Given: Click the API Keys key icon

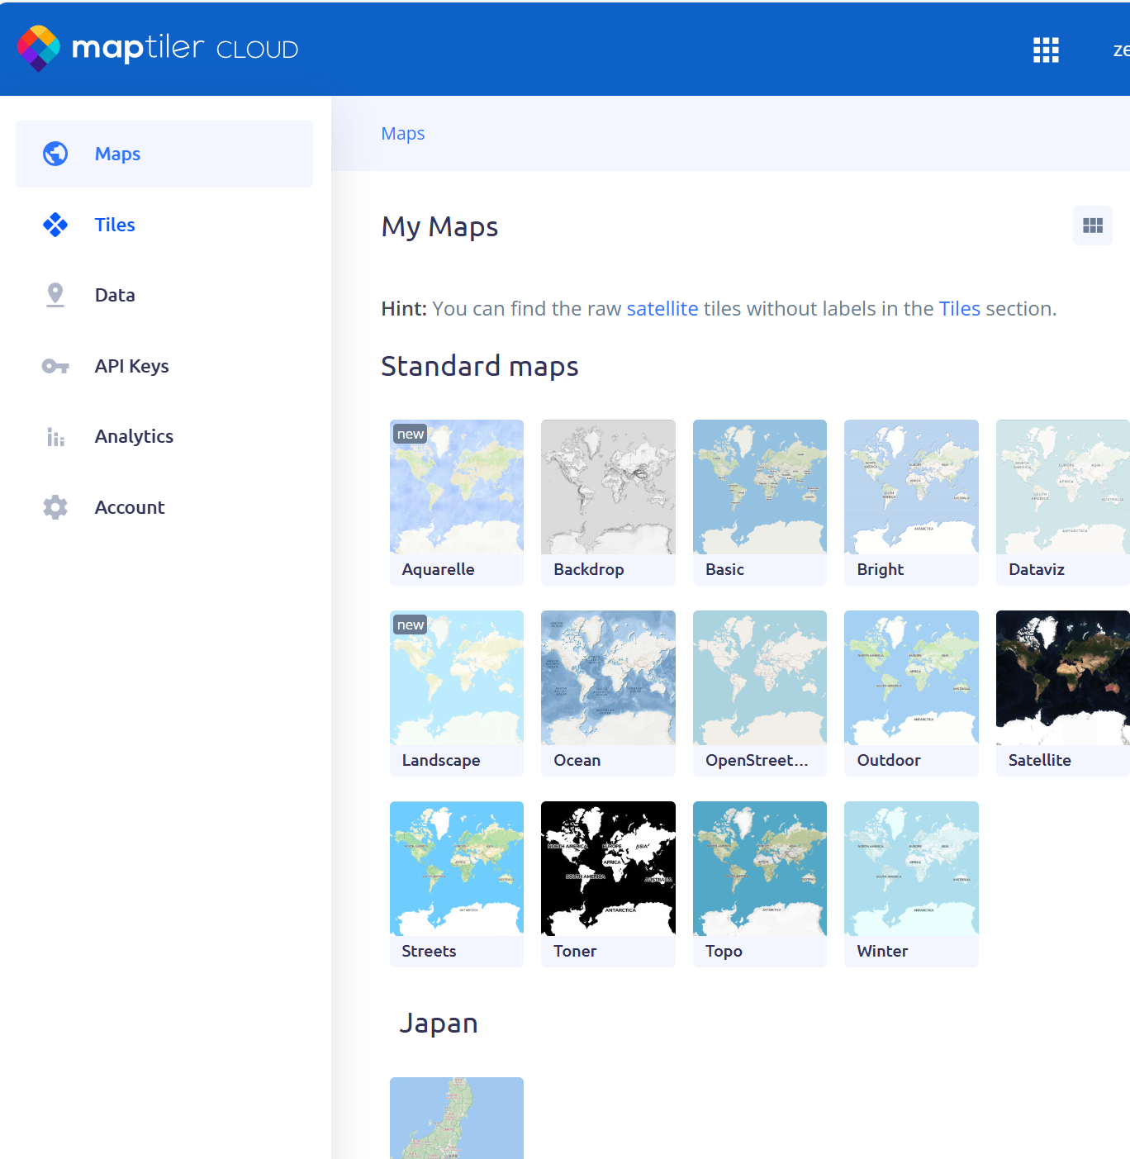Looking at the screenshot, I should coord(55,366).
